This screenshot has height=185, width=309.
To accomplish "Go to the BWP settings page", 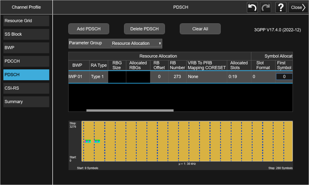I will click(26, 48).
